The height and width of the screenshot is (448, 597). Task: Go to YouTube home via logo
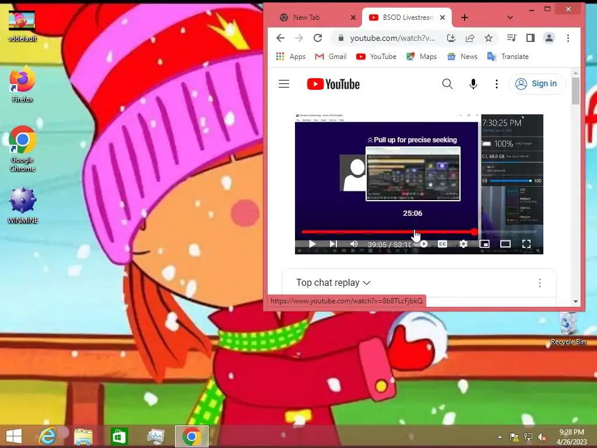(333, 84)
